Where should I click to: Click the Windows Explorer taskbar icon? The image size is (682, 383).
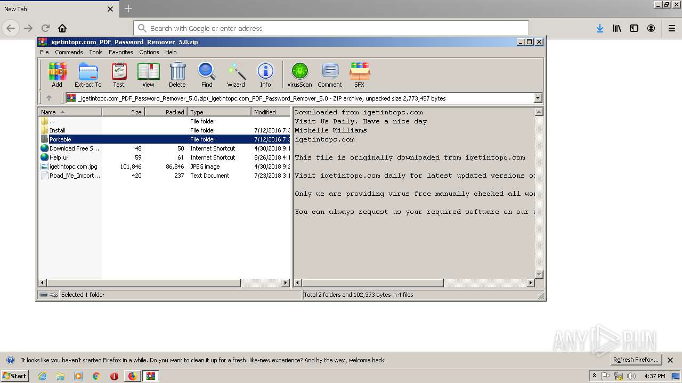[x=60, y=376]
